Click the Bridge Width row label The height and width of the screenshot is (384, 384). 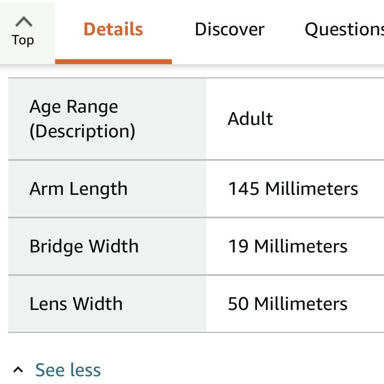[84, 246]
